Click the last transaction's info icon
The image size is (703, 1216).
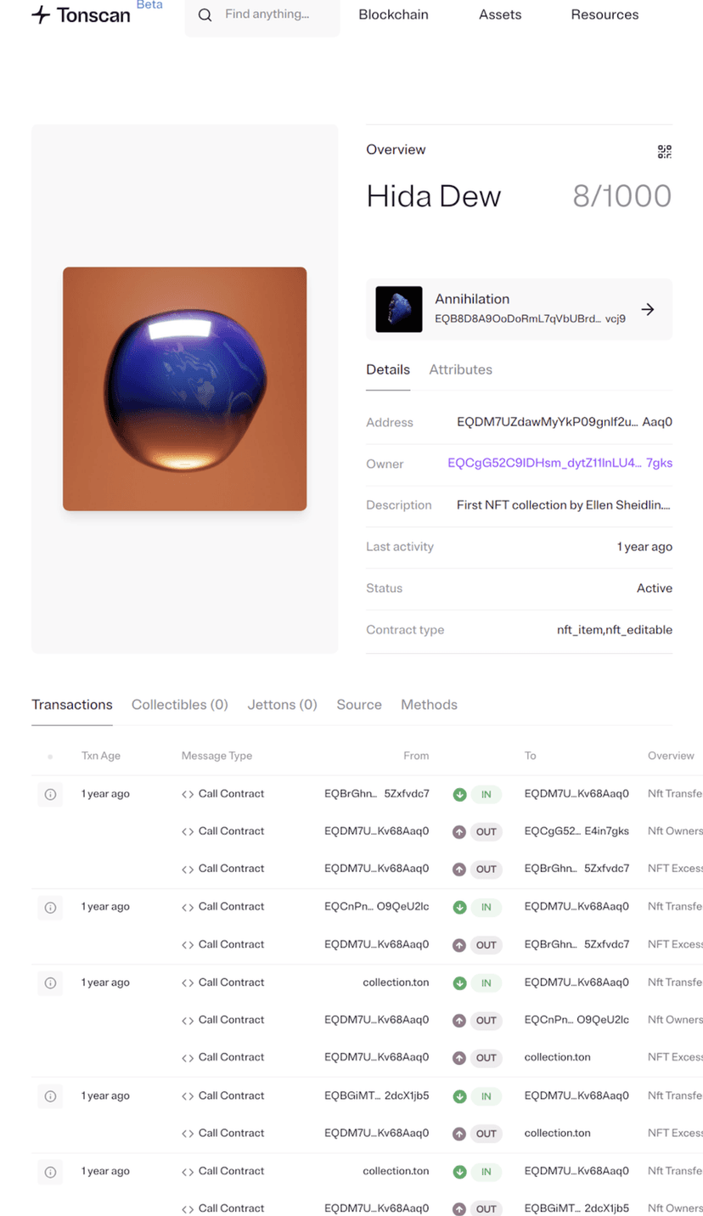50,1171
